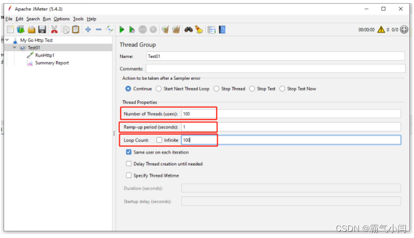This screenshot has height=238, width=414.
Task: Enable Delay Thread creation until needed
Action: (x=129, y=163)
